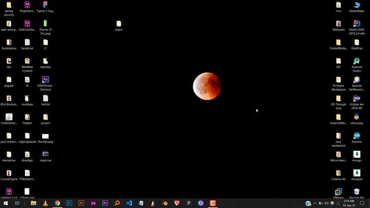Image resolution: width=370 pixels, height=208 pixels.
Task: Switch to the orange Camtasia taskbar app
Action: [213, 203]
